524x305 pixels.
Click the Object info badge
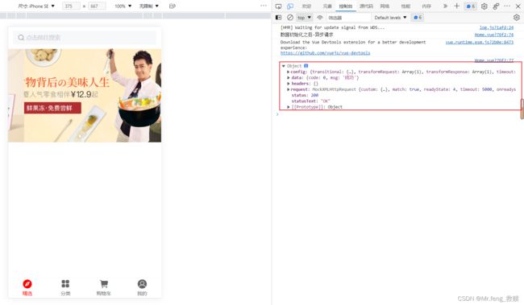tap(306, 66)
